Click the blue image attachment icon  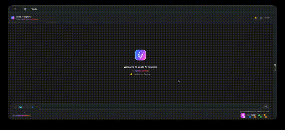click(x=21, y=107)
